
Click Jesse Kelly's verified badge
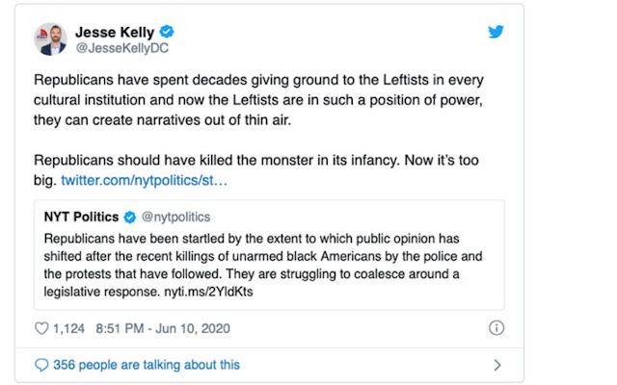167,32
